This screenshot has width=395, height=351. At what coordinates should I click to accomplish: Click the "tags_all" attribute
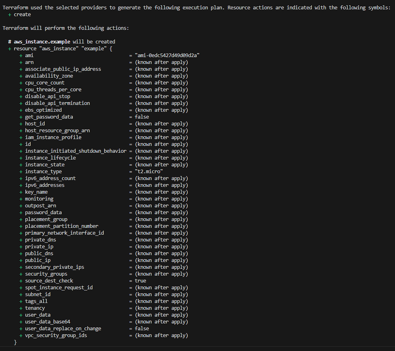click(x=36, y=301)
